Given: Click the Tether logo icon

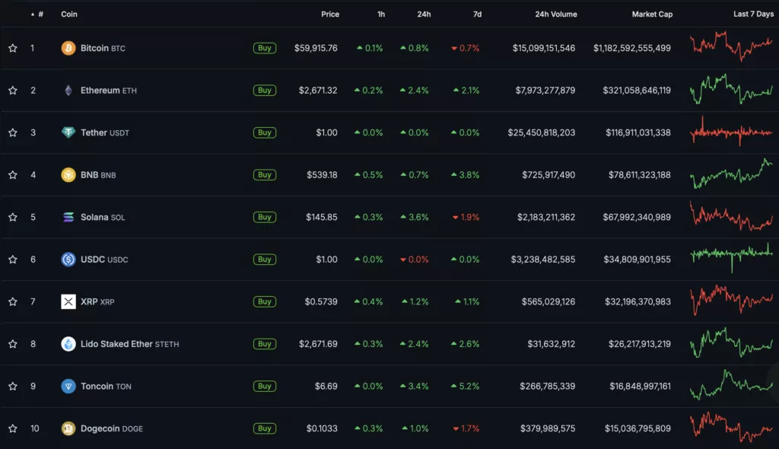Looking at the screenshot, I should click(68, 132).
